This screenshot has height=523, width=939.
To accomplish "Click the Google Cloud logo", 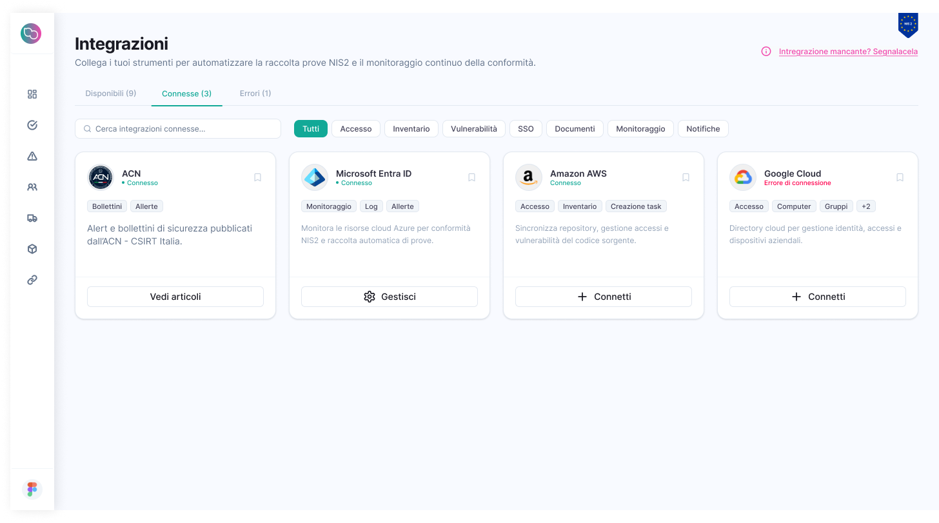I will 743,177.
